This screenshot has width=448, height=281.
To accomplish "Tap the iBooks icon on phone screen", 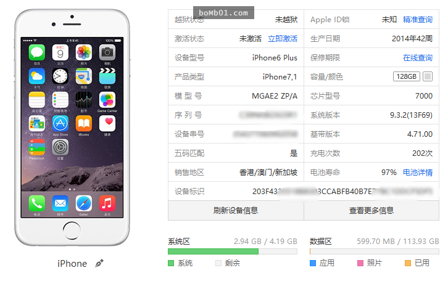I will (x=84, y=123).
